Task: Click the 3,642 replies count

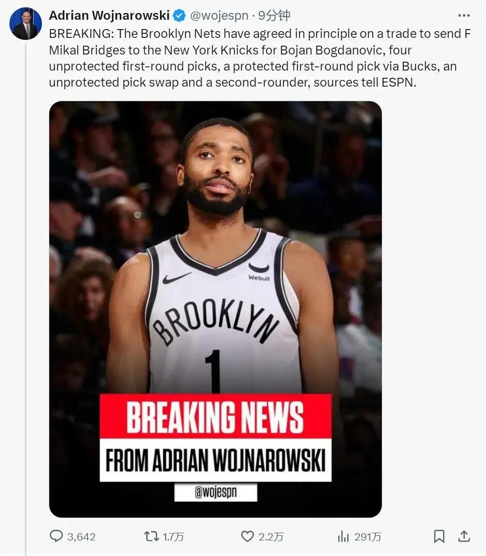Action: 81,537
